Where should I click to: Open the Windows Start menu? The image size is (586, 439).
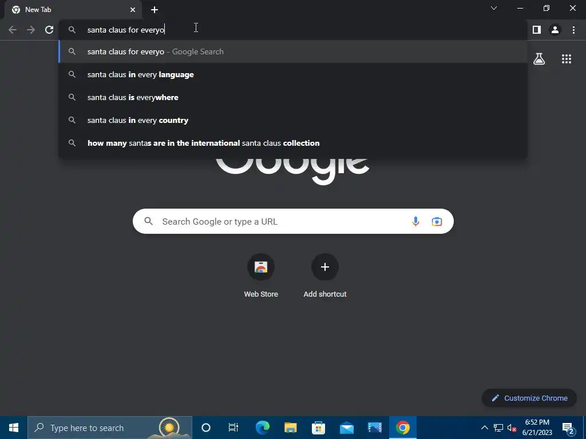click(14, 428)
